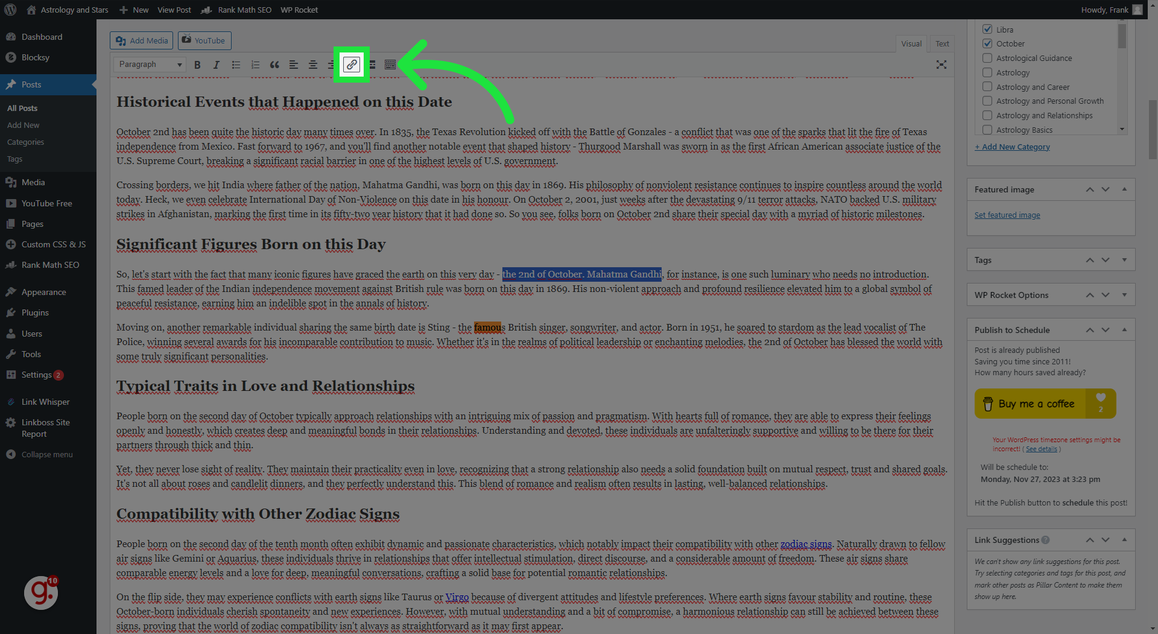Open timezone See details link
The image size is (1158, 634).
click(x=1042, y=449)
